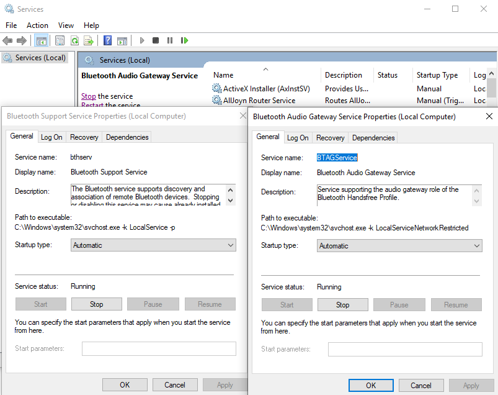498x395 pixels.
Task: Click Cancel in Bluetooth Audio Gateway dialog
Action: click(421, 386)
